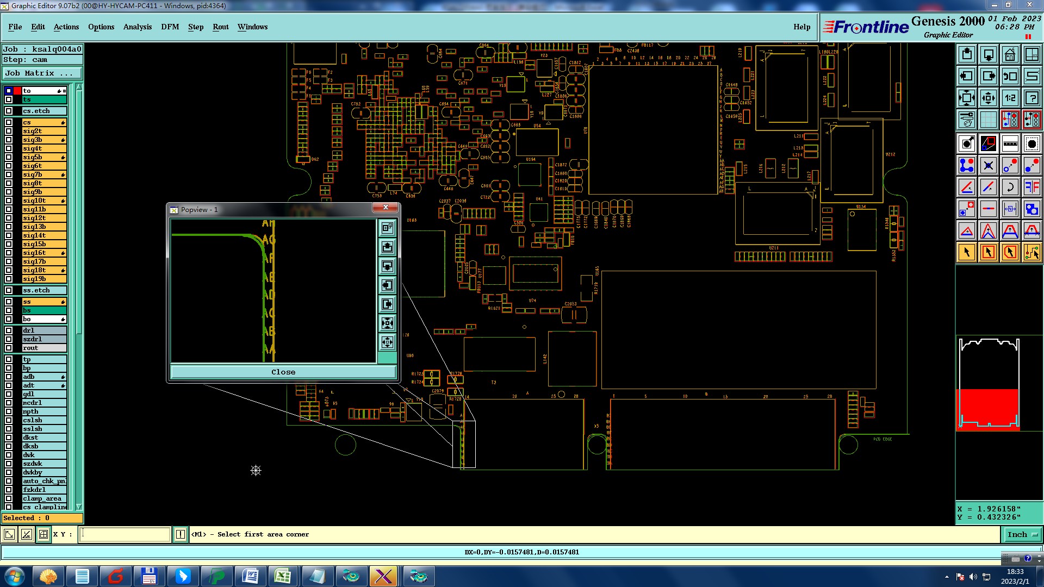Click the rotate feature icon
Image resolution: width=1044 pixels, height=587 pixels.
[1010, 187]
